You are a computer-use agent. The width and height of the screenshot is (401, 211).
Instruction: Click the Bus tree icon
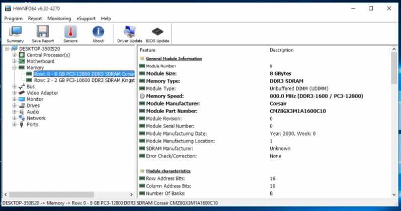click(x=22, y=86)
